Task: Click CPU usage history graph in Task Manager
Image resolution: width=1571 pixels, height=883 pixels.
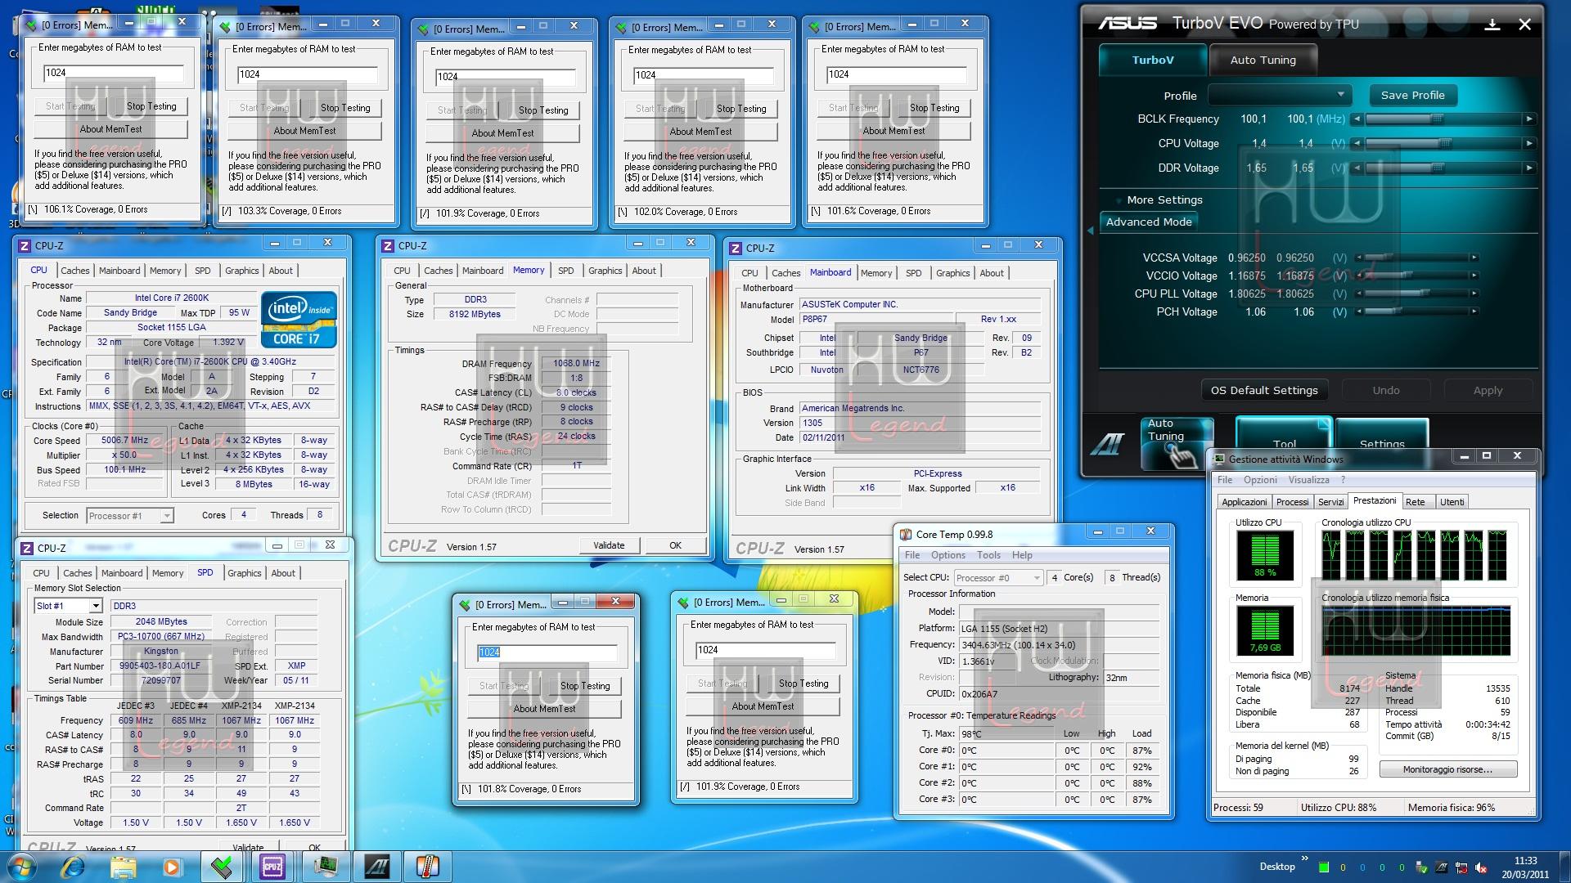Action: click(1415, 555)
